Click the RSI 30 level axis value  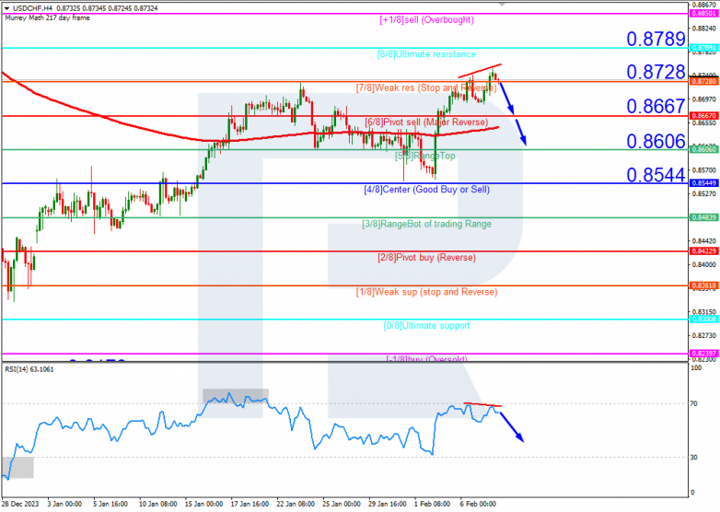pyautogui.click(x=694, y=458)
